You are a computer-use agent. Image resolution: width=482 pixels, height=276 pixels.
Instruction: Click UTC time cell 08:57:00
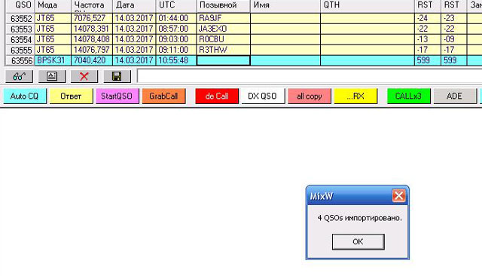pyautogui.click(x=176, y=29)
